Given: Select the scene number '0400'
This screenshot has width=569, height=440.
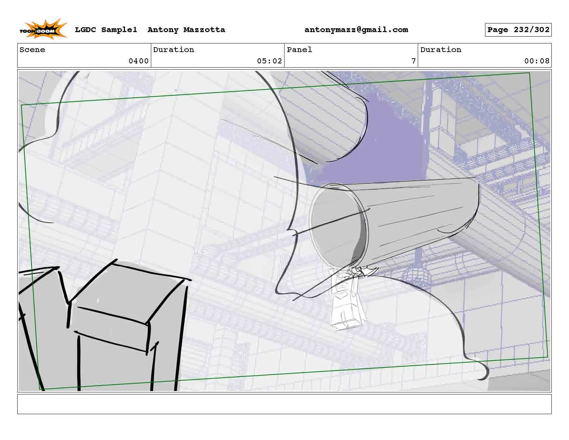Looking at the screenshot, I should pos(138,61).
